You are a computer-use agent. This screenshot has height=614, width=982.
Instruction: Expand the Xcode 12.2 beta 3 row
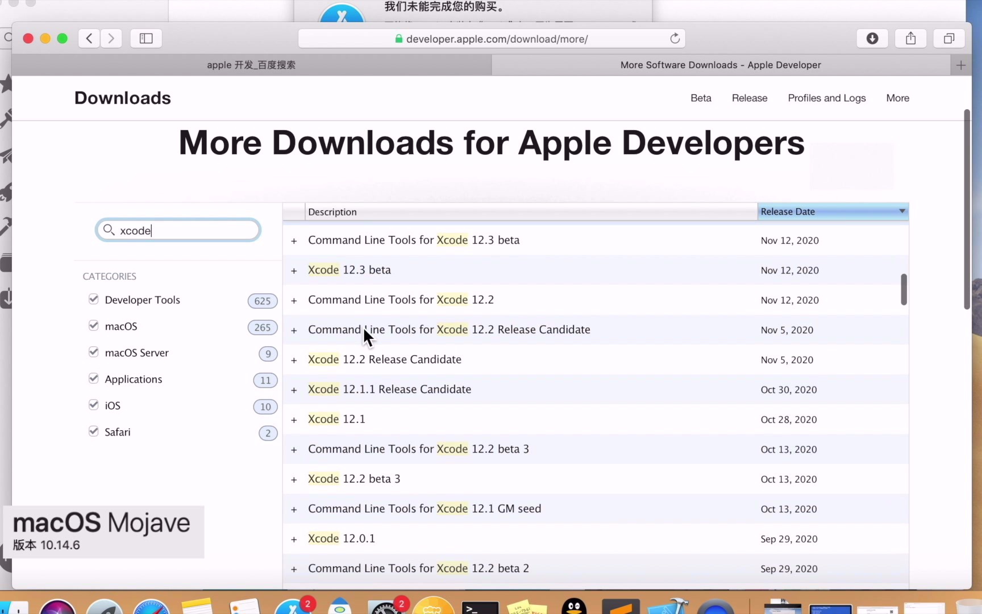tap(294, 480)
